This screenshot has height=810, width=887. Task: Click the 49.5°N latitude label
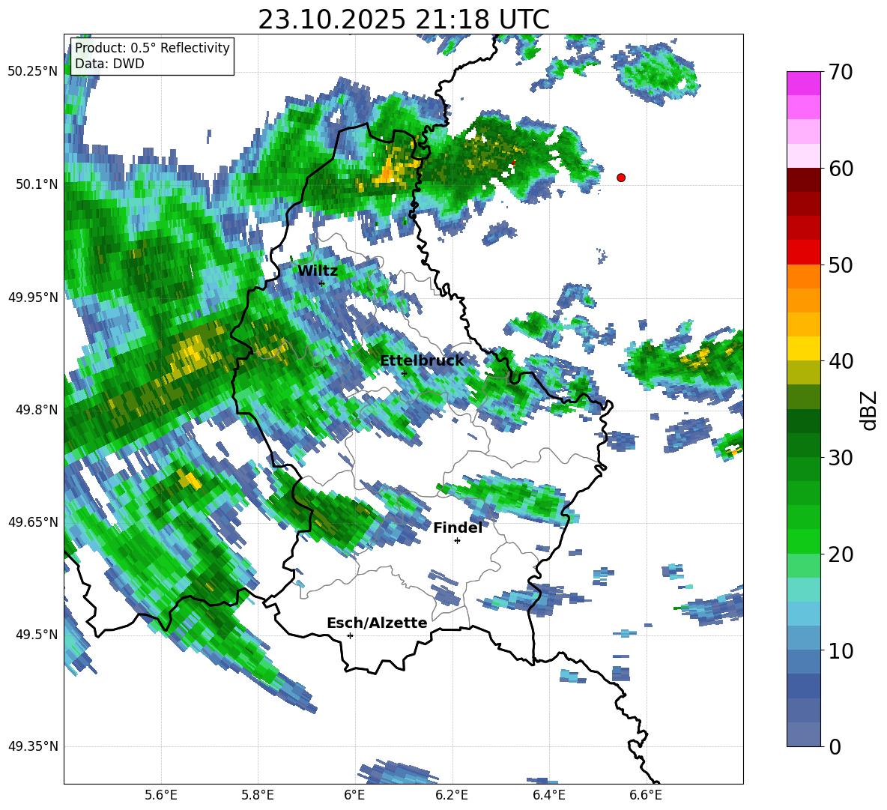pyautogui.click(x=36, y=634)
